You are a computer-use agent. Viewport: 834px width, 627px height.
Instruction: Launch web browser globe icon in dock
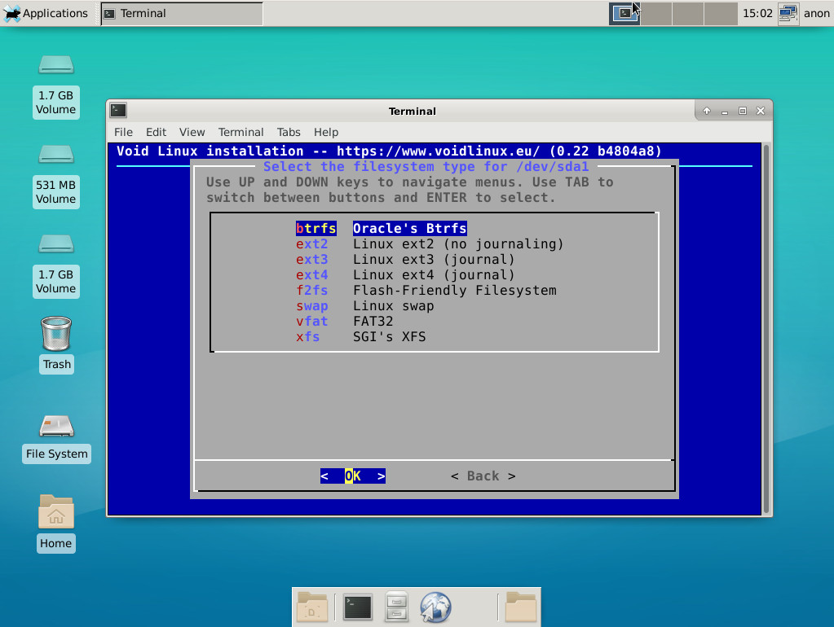pos(435,607)
